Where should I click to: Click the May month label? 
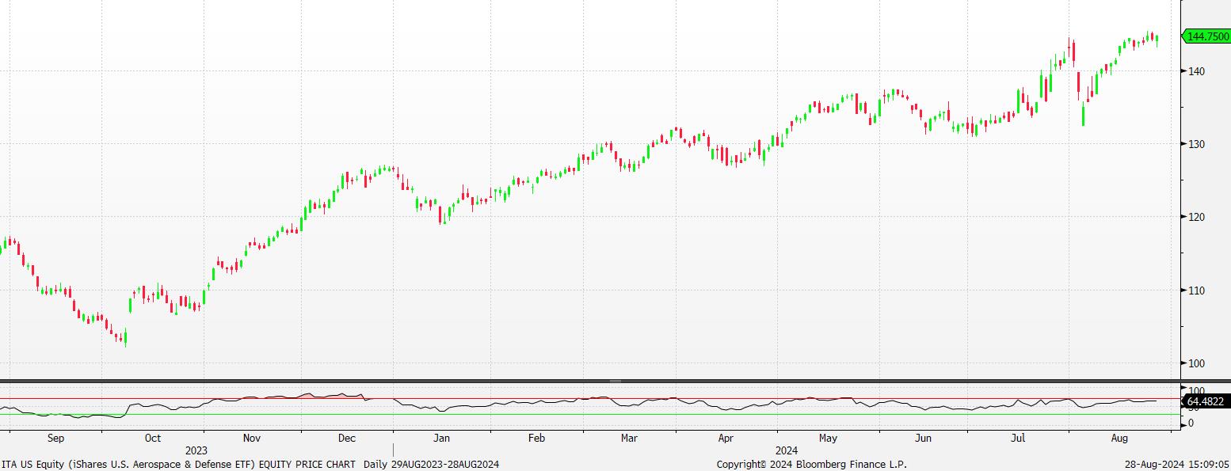[828, 438]
